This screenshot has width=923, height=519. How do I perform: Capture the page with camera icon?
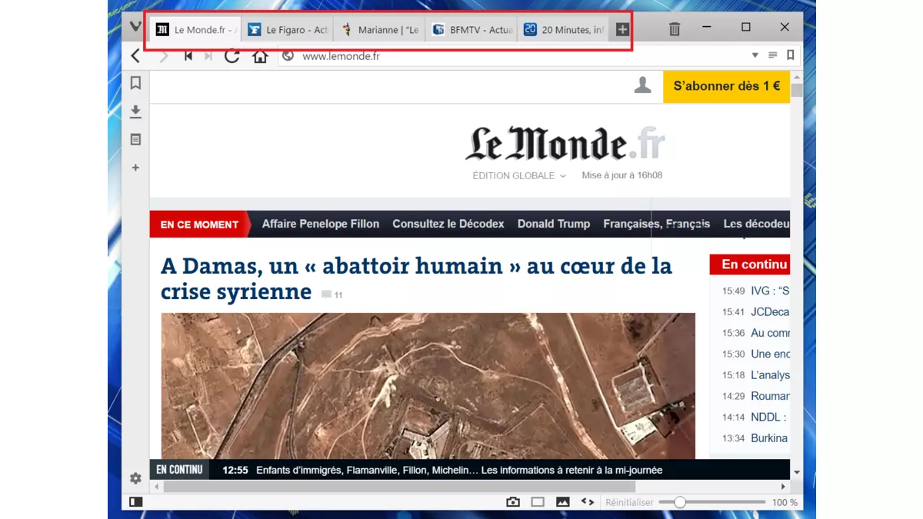tap(513, 502)
